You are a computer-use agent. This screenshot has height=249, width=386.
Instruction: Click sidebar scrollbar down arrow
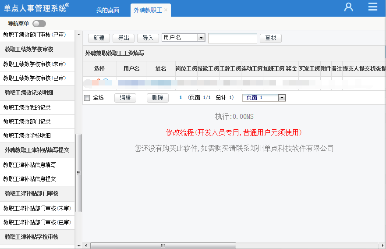[x=79, y=245]
